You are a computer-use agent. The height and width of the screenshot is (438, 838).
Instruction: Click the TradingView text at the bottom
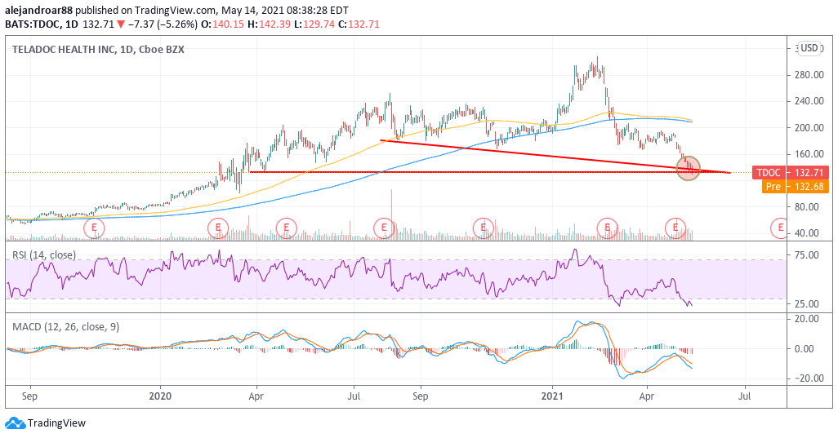[x=56, y=423]
